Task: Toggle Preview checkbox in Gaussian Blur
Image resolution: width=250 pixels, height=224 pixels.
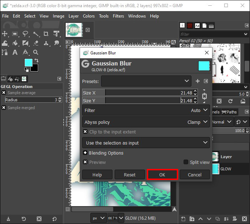Action: 85,162
